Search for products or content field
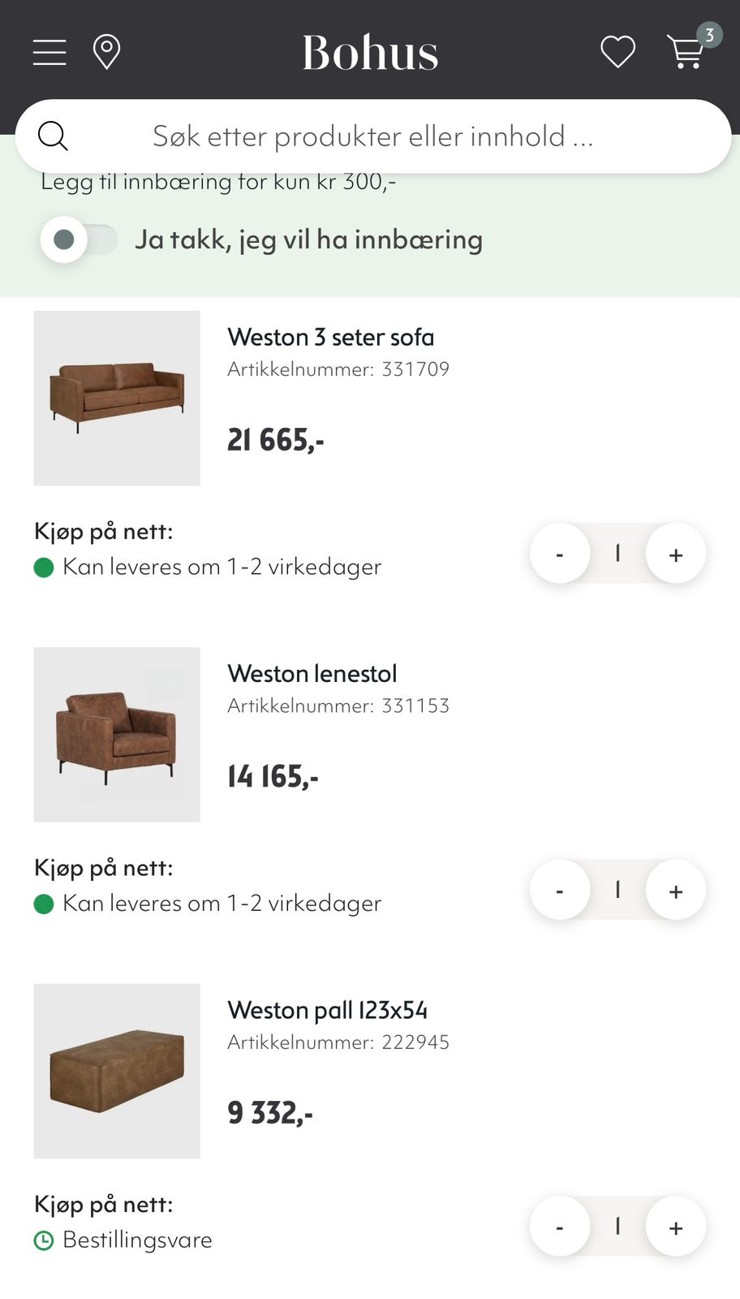 click(373, 136)
